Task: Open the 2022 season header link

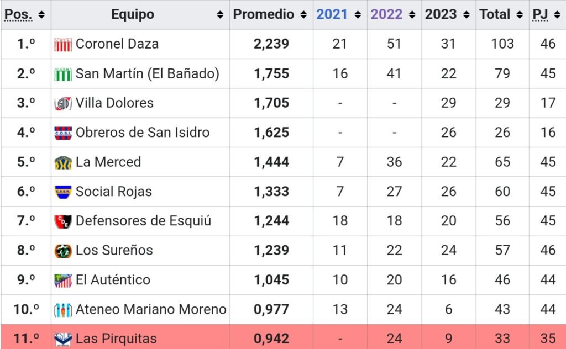Action: click(x=386, y=14)
